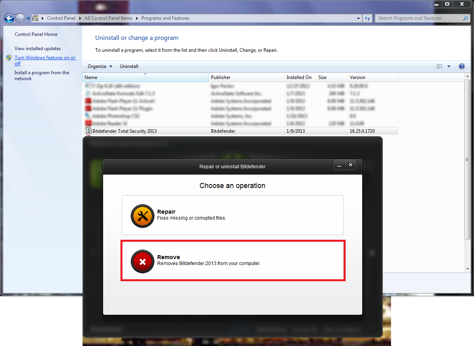
Task: Open the Organize menu
Action: 100,66
